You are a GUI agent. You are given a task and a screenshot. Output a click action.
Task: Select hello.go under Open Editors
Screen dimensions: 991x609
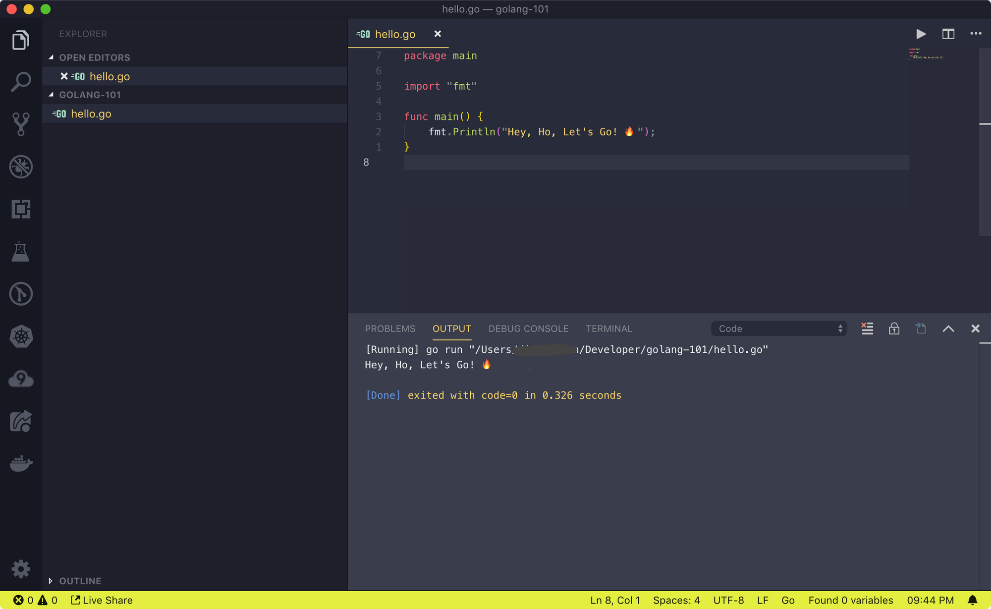(x=194, y=76)
